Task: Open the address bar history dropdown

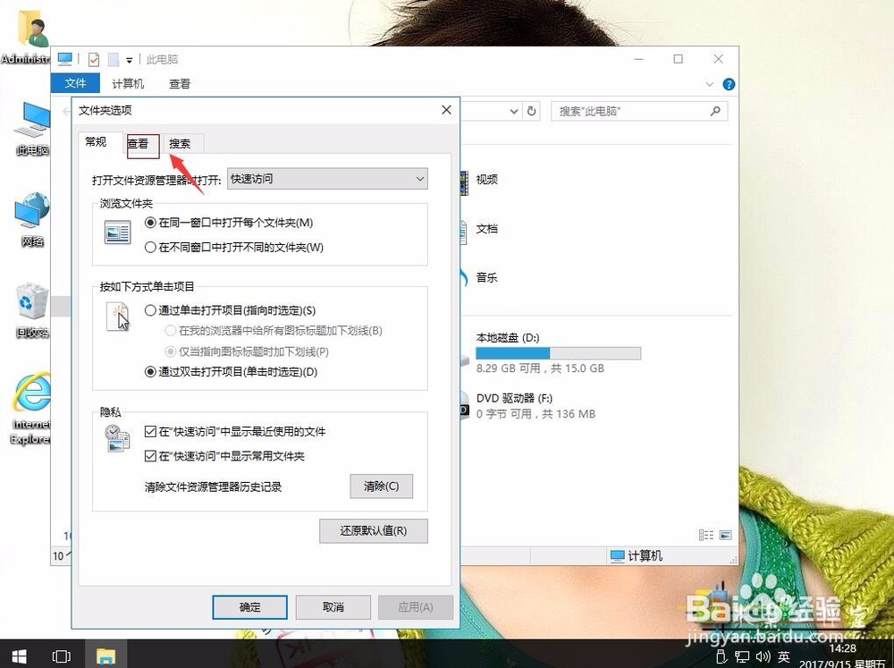Action: point(514,111)
